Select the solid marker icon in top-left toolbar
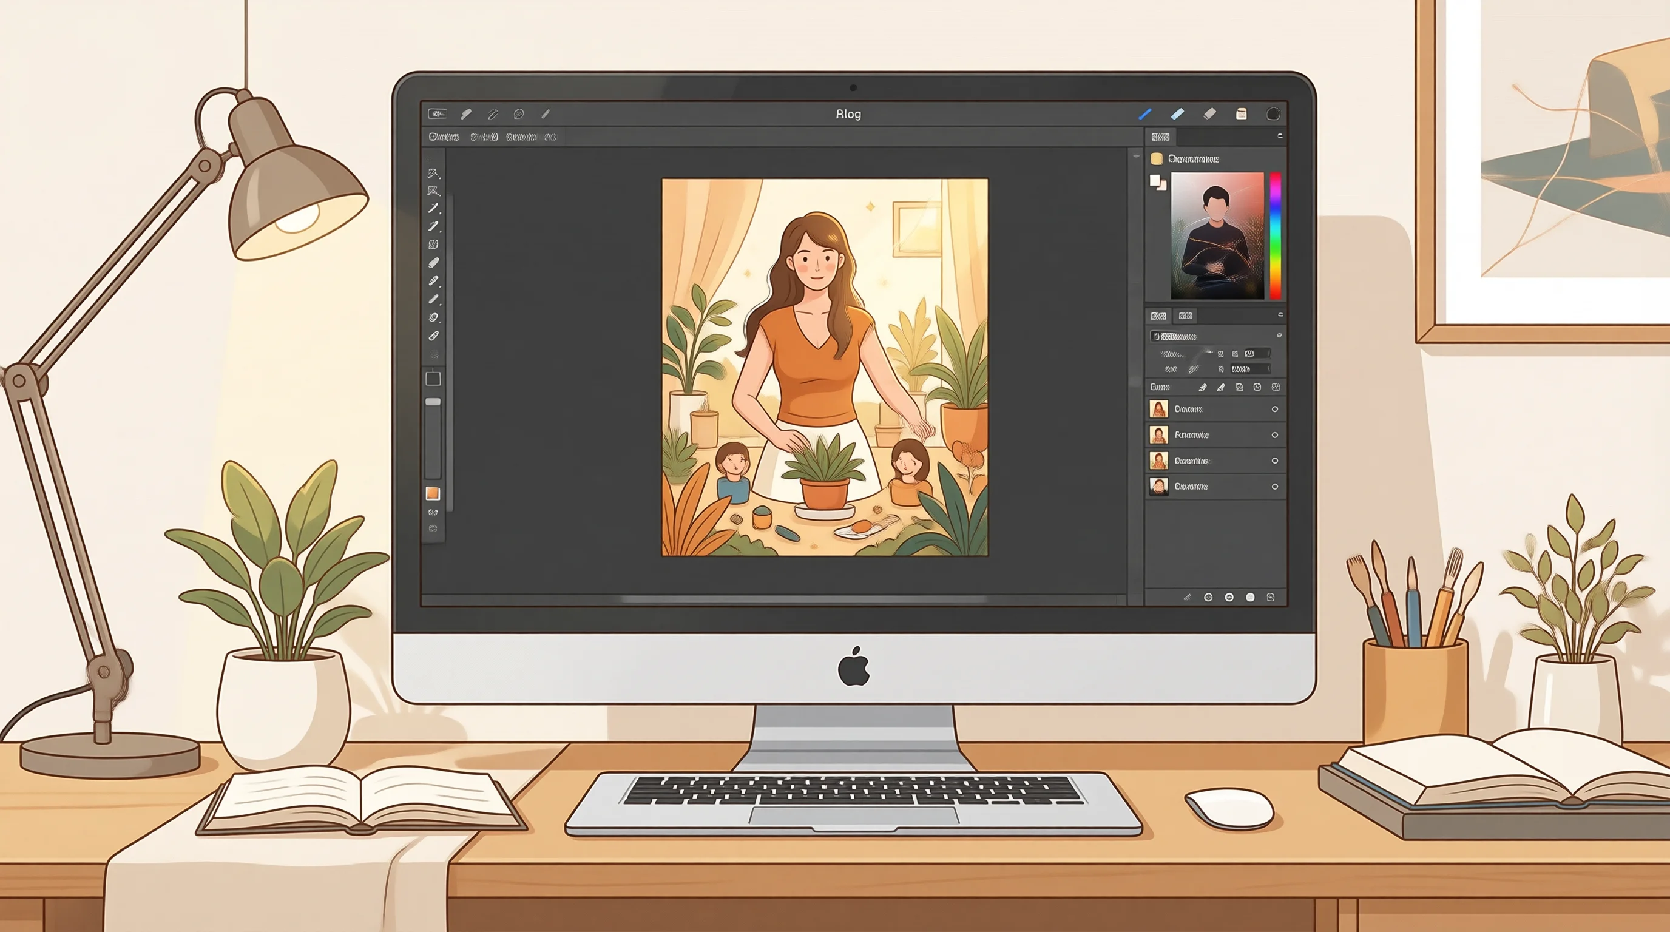1670x932 pixels. 466,114
